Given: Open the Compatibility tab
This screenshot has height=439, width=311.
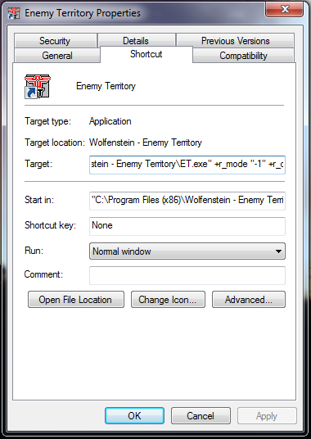Looking at the screenshot, I should pyautogui.click(x=243, y=56).
